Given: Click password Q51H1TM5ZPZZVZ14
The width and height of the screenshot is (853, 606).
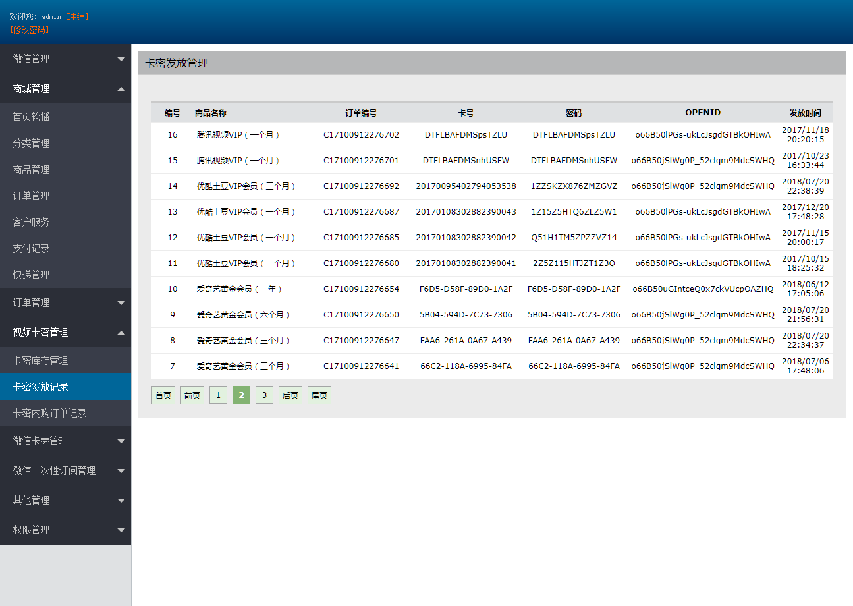Looking at the screenshot, I should tap(574, 238).
